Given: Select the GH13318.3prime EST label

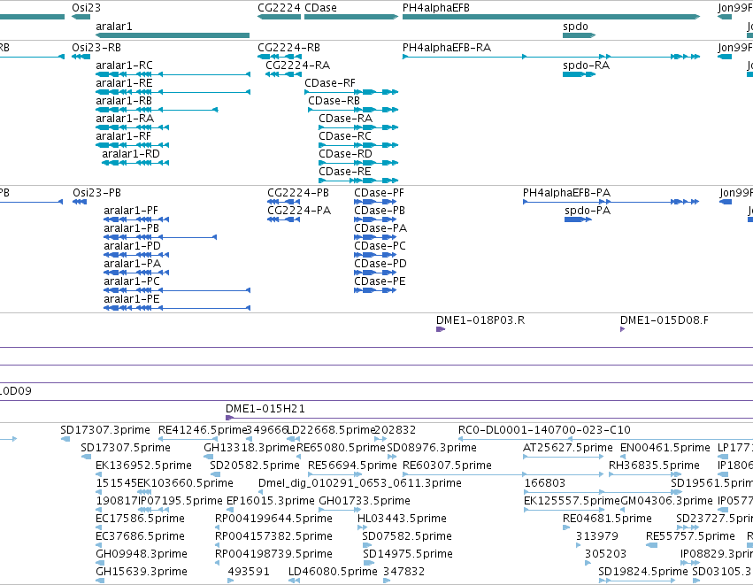Looking at the screenshot, I should [250, 448].
